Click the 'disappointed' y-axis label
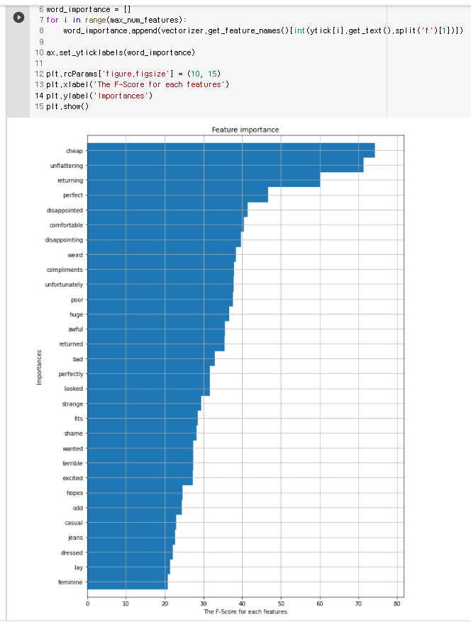The image size is (471, 624). [x=65, y=210]
